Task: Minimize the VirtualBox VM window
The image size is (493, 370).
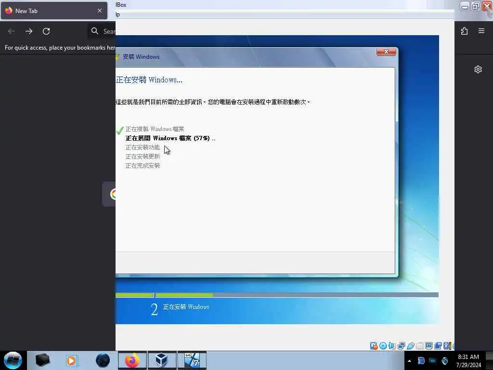Action: click(x=465, y=6)
